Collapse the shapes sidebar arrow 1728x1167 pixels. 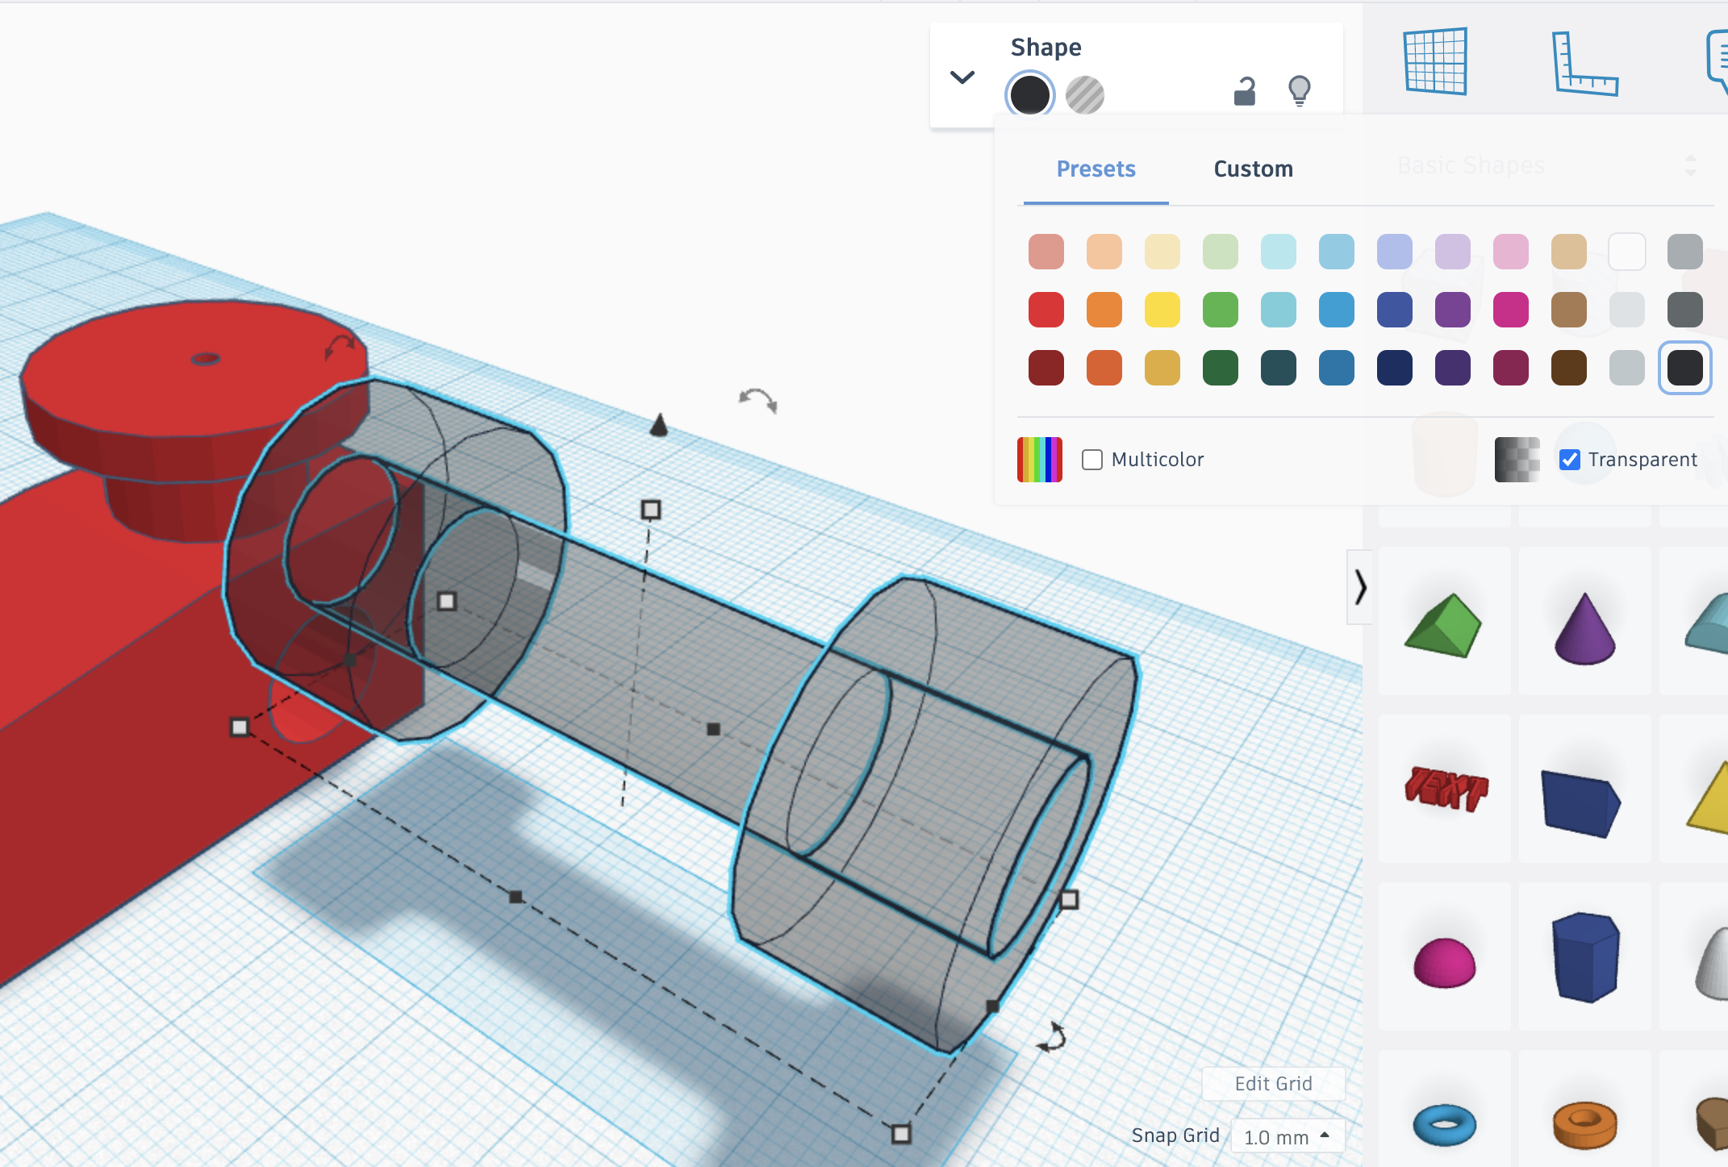click(1360, 587)
